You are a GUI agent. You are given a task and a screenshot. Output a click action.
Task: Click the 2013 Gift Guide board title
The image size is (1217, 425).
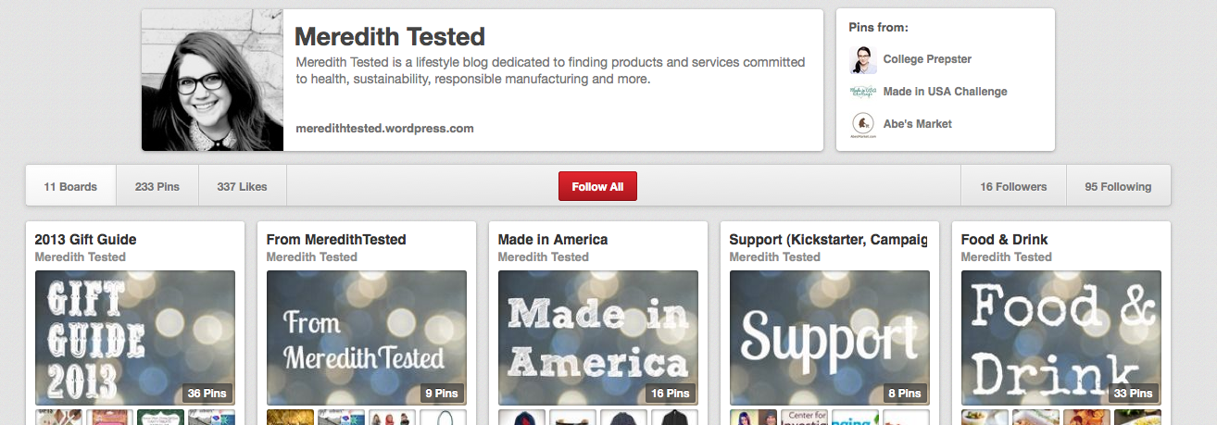click(x=85, y=240)
